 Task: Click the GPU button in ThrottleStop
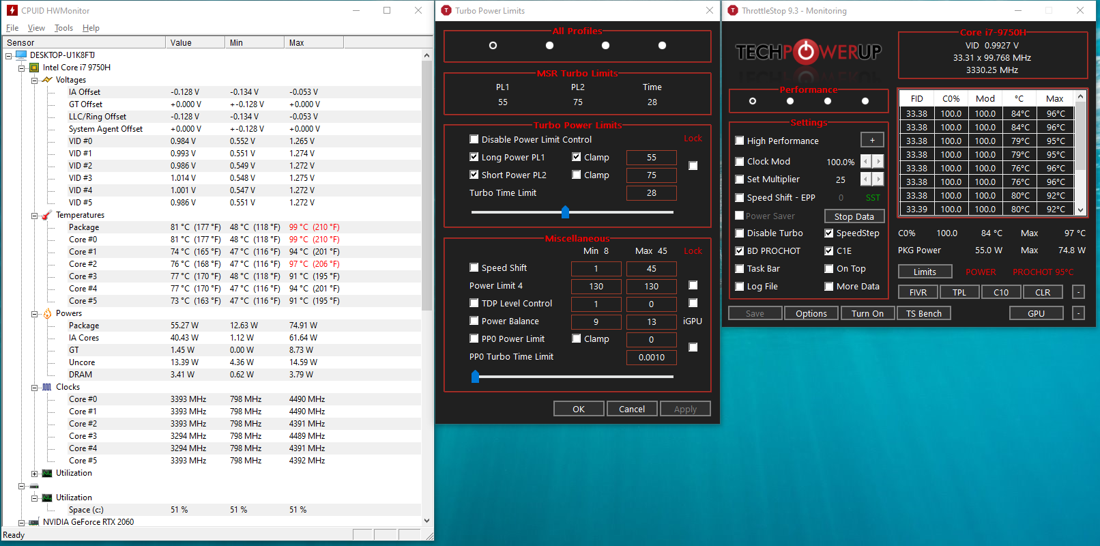1036,313
